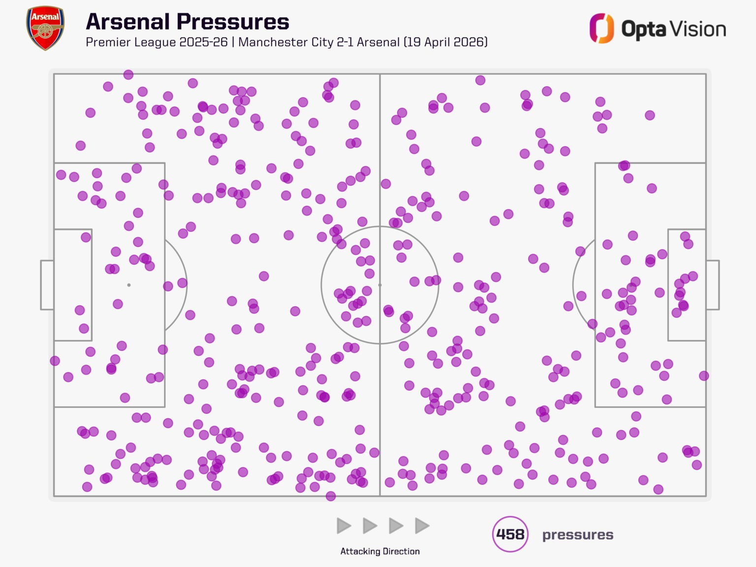The image size is (756, 567).
Task: Click the "pressures" legend label
Action: 577,535
